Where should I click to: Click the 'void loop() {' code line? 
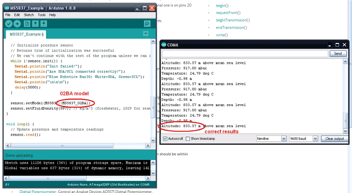point(20,124)
